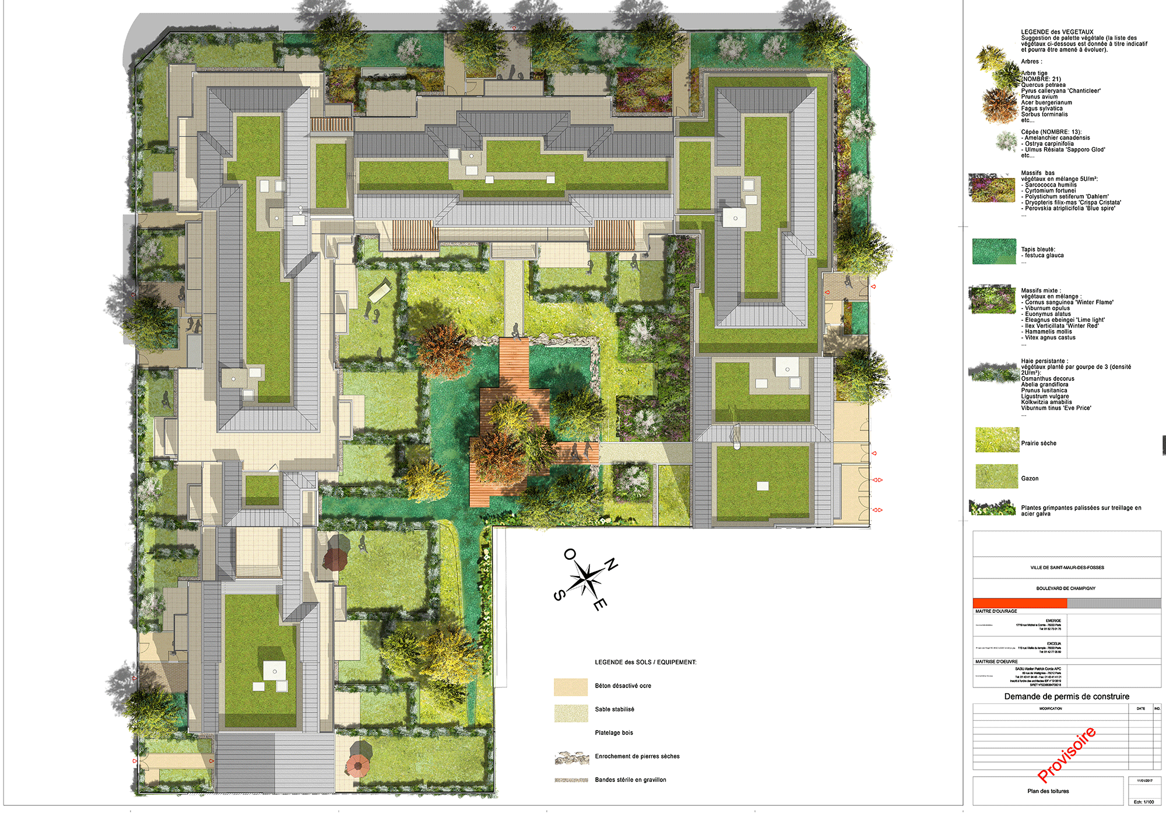
Task: Click the Cépée white tree icon
Action: 1006,142
